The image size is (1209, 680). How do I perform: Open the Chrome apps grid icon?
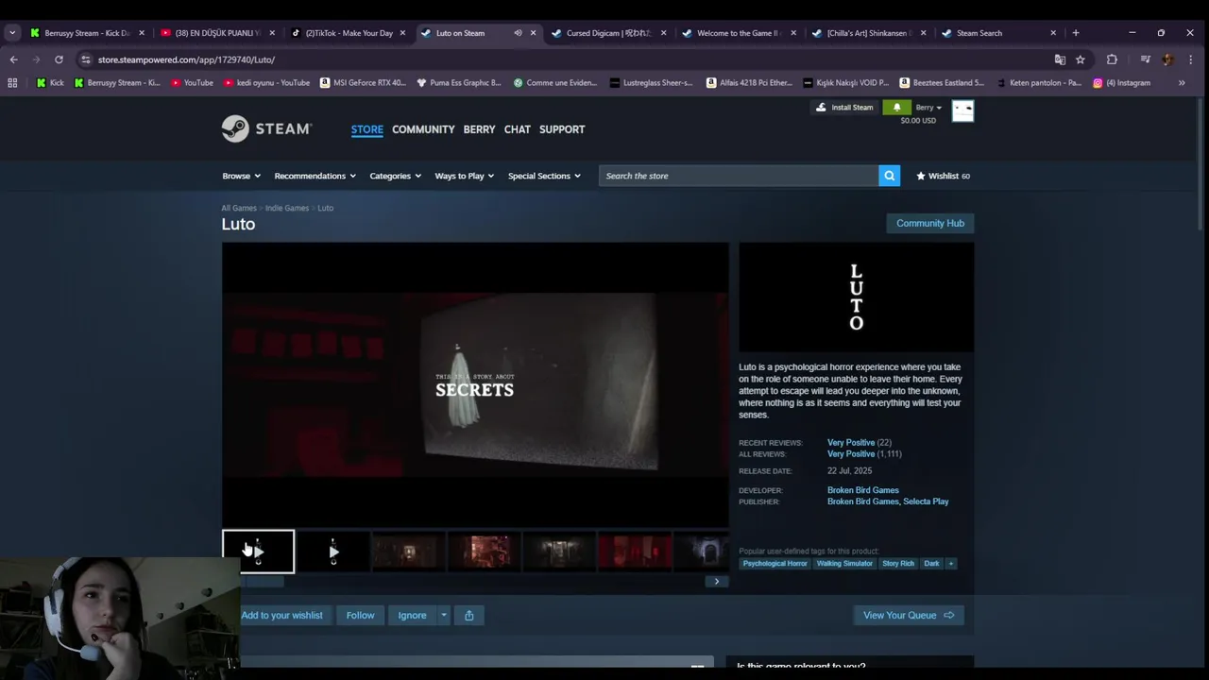(12, 83)
